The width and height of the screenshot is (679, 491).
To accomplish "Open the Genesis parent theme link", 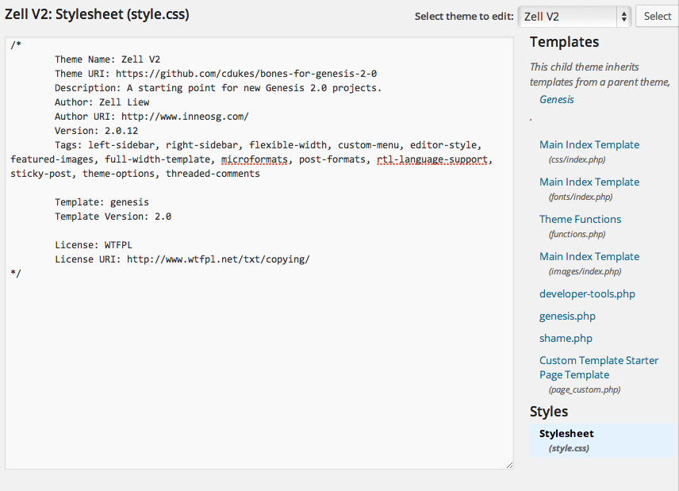I will (557, 99).
